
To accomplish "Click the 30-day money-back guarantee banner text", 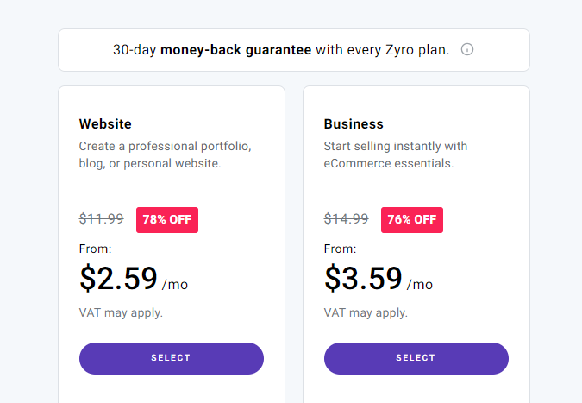I will click(x=281, y=50).
